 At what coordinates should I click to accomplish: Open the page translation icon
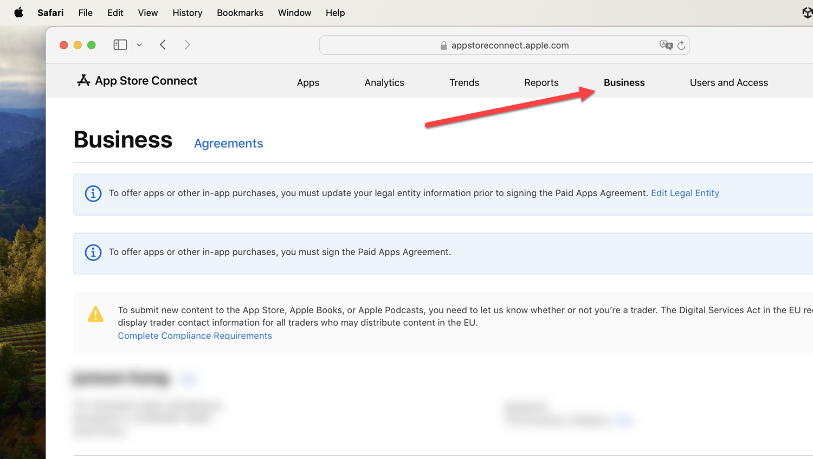pyautogui.click(x=666, y=45)
